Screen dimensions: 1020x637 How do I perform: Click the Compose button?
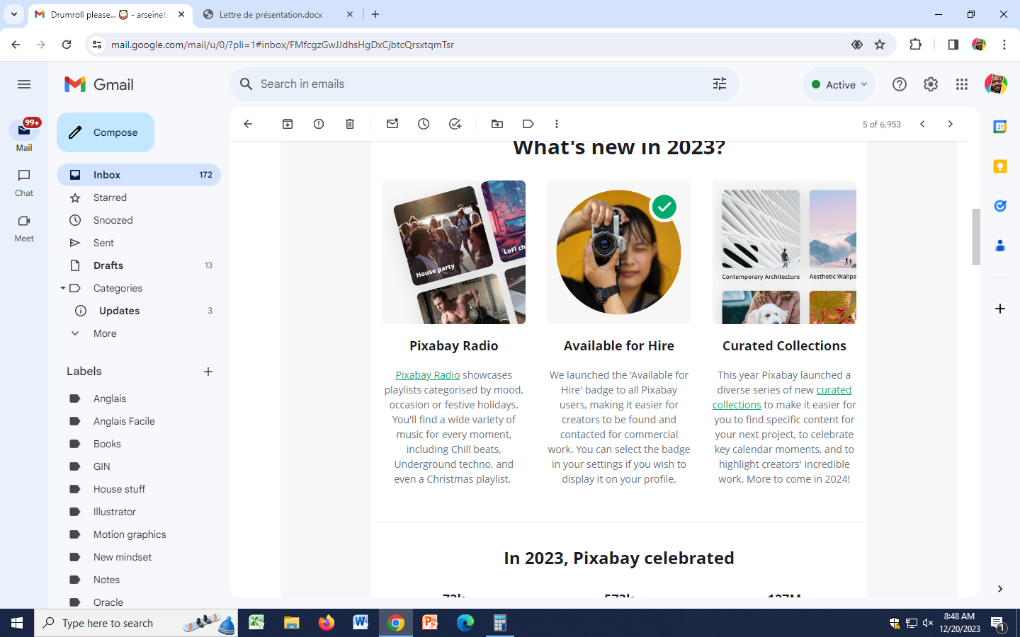106,132
